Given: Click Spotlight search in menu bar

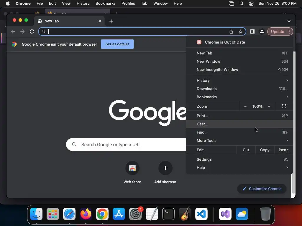Looking at the screenshot, I should click(x=241, y=4).
